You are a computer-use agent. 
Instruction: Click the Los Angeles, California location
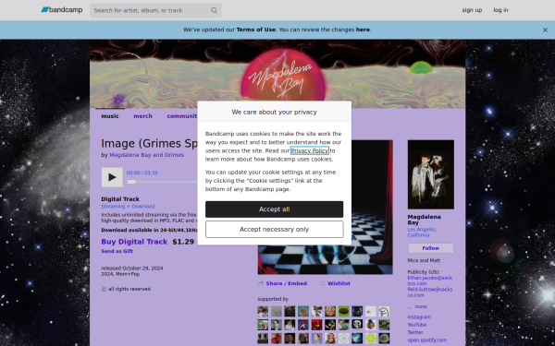coord(422,233)
